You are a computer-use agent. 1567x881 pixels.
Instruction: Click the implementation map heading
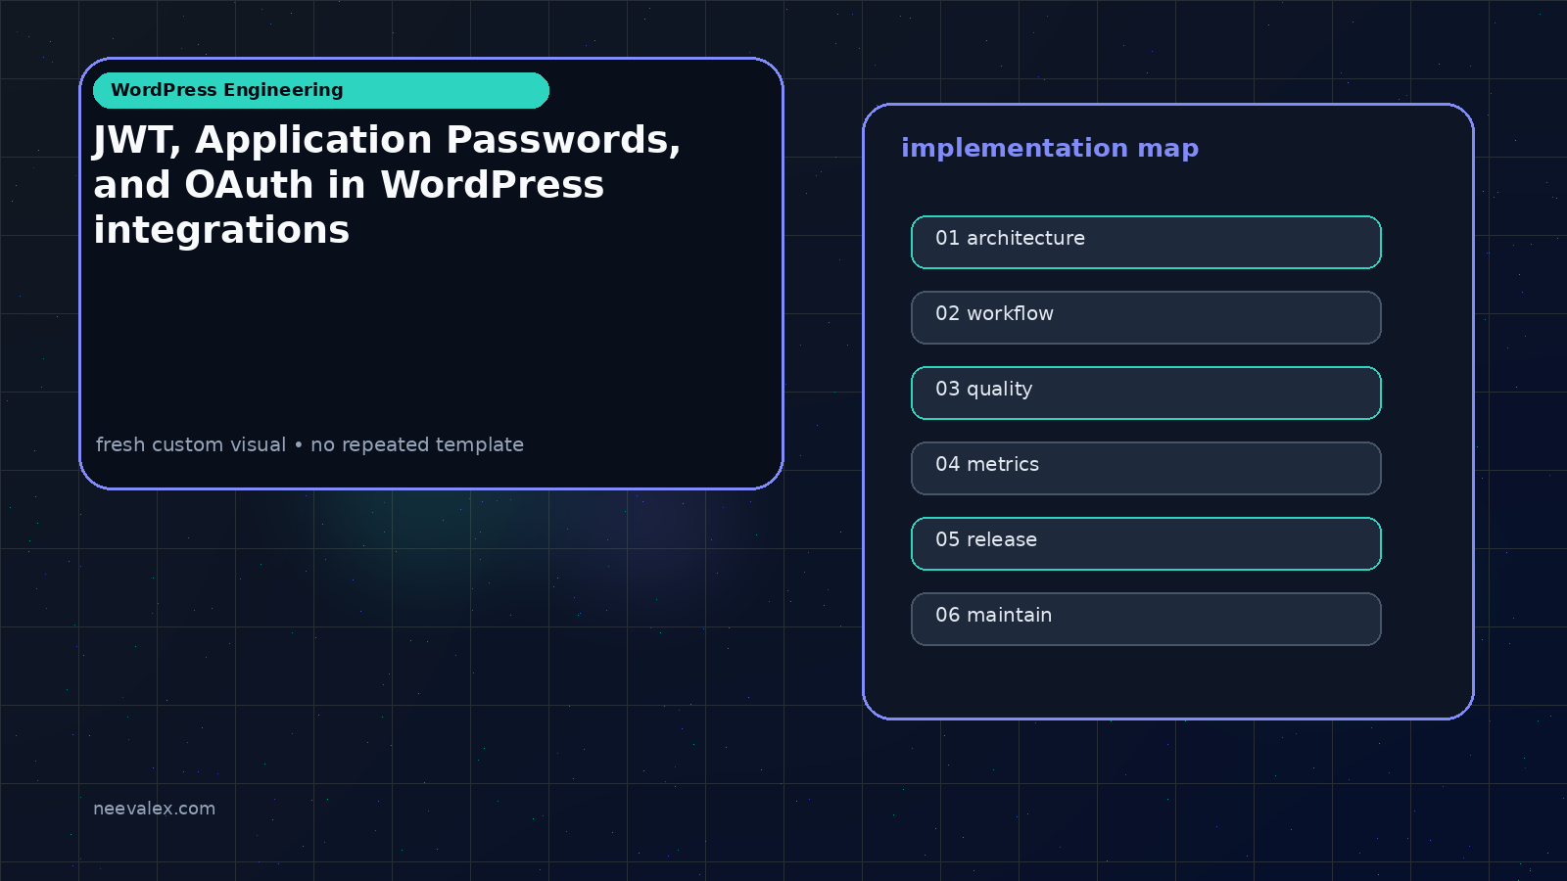click(x=1050, y=148)
